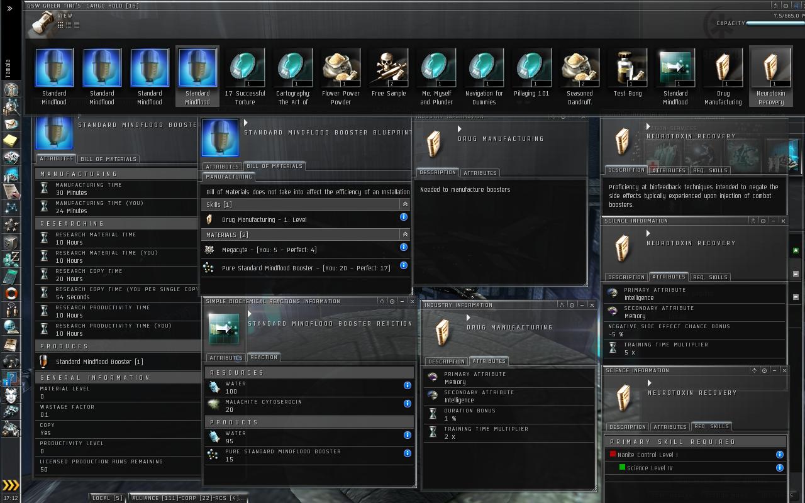The image size is (805, 503).
Task: Click the cargo capacity bar
Action: tap(775, 23)
